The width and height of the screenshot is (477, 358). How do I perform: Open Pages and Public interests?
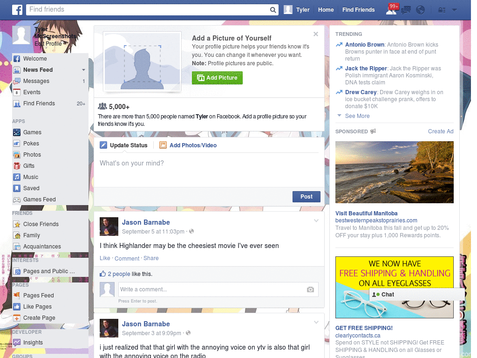click(x=50, y=271)
